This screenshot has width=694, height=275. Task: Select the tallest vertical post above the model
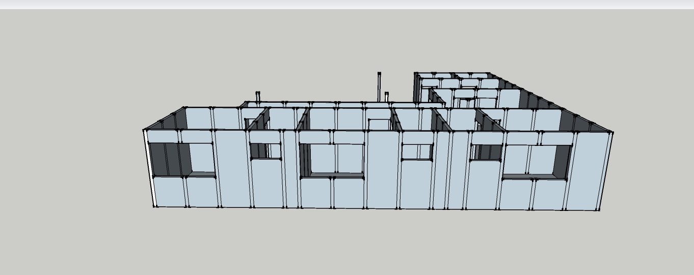(x=379, y=87)
